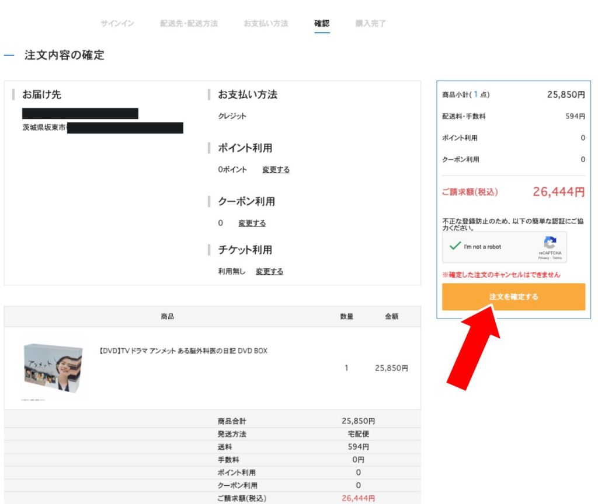Toggle the "I'm not a robot" checkmark
Screen dimensions: 598x504
pyautogui.click(x=456, y=247)
